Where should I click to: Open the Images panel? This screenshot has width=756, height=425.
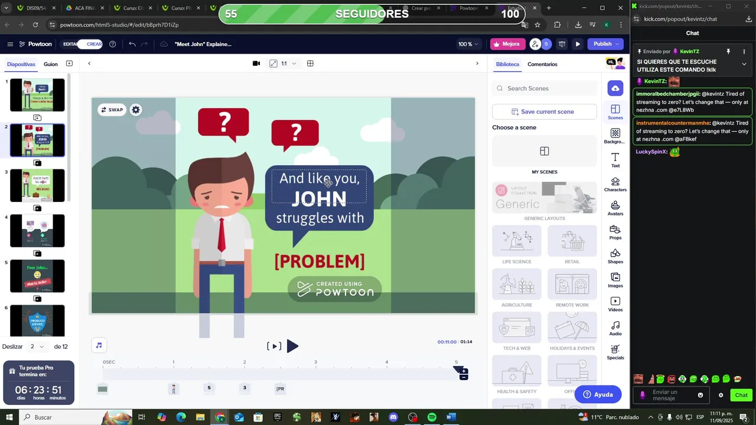point(615,280)
